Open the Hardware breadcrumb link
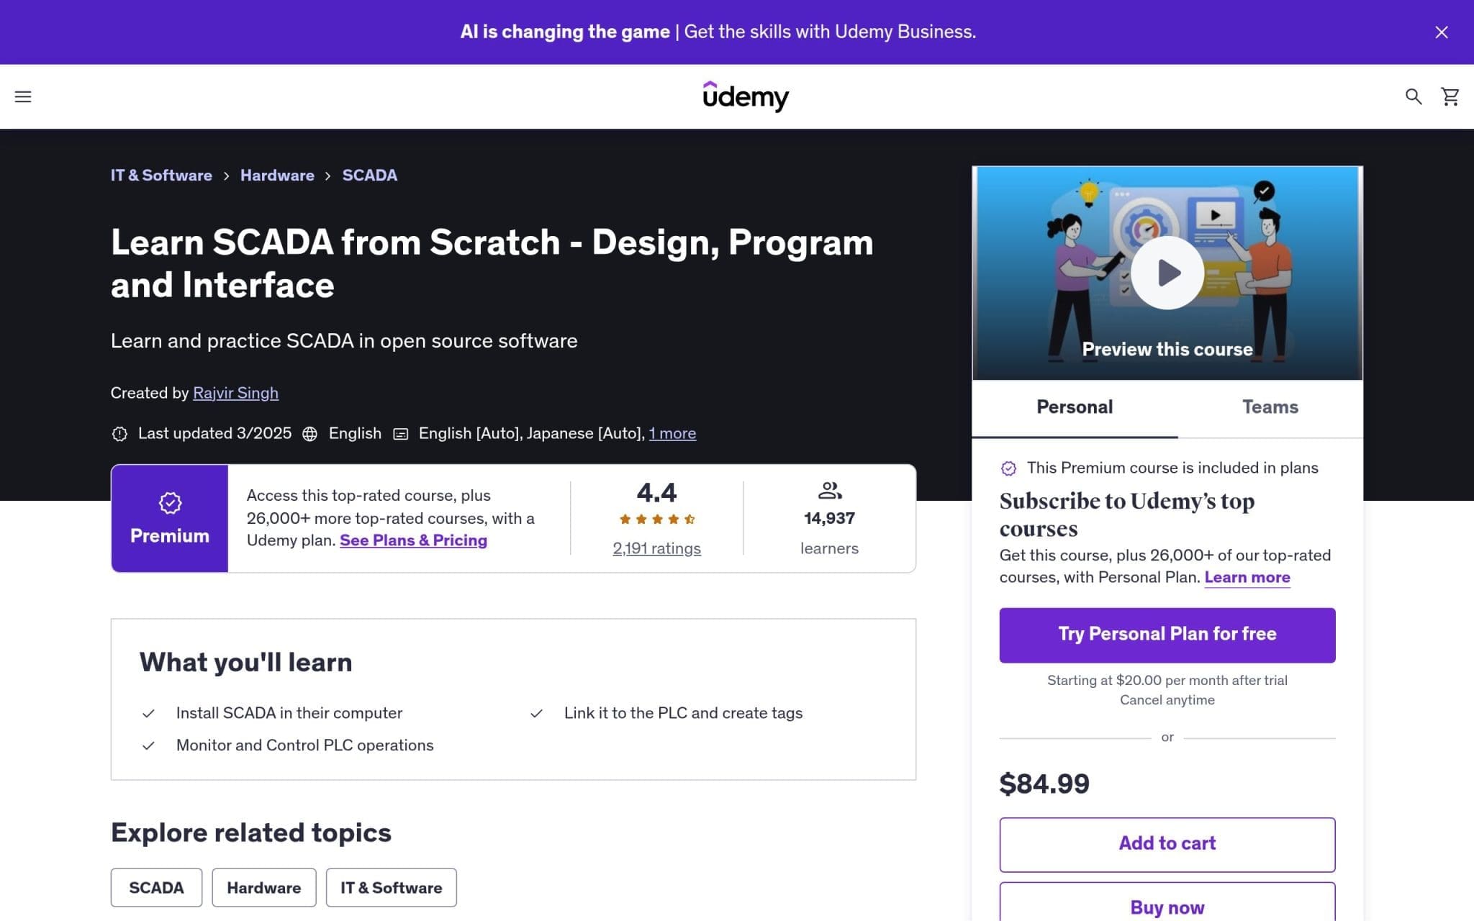This screenshot has height=921, width=1474. coord(277,176)
